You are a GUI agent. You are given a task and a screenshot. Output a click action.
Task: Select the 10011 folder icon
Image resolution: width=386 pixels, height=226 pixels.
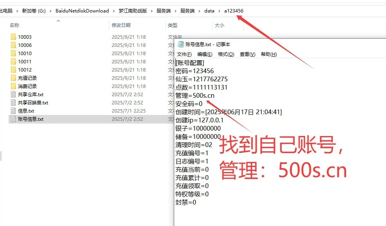13,62
